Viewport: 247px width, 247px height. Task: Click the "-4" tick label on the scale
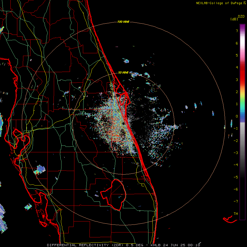[x=236, y=165]
